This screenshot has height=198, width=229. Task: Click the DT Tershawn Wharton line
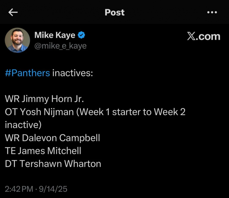53,164
